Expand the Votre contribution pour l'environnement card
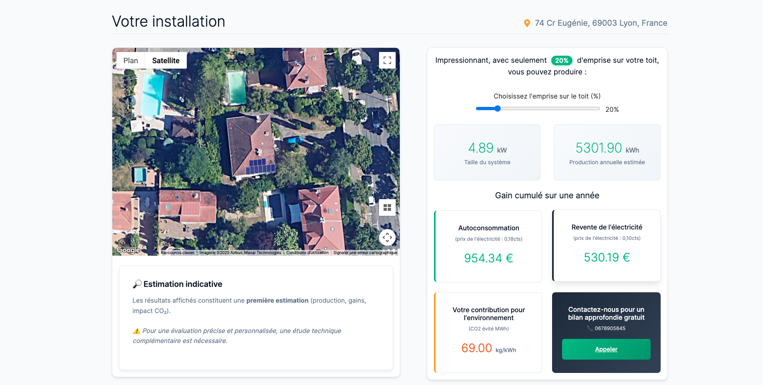The height and width of the screenshot is (385, 763). (488, 333)
